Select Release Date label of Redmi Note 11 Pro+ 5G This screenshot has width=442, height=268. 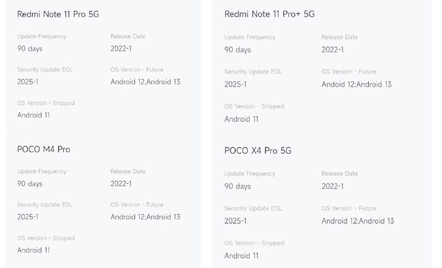coord(340,37)
